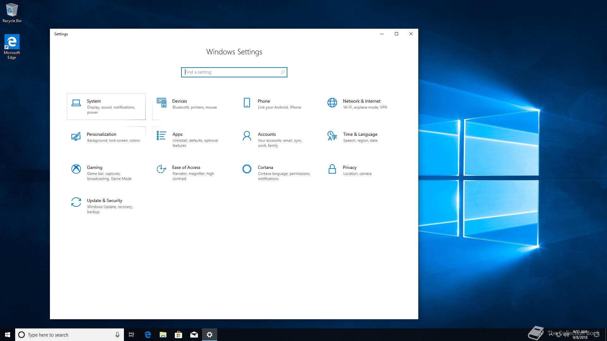Click 'Bluetooth, printers, mouse' description
The height and width of the screenshot is (341, 607).
[194, 107]
